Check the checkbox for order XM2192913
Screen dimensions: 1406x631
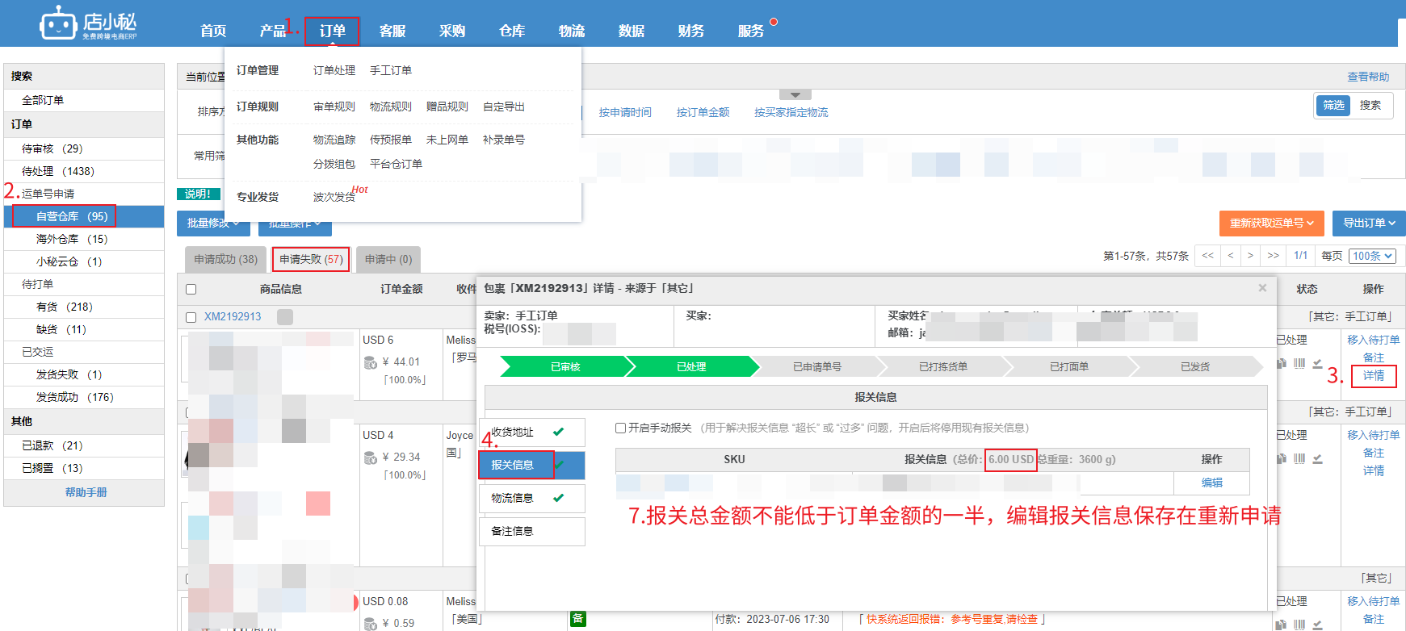(191, 317)
